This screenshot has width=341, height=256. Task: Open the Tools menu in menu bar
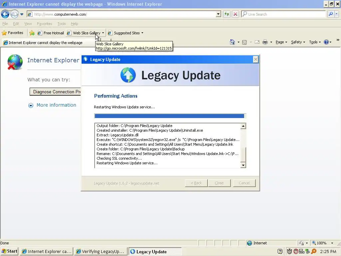[62, 24]
